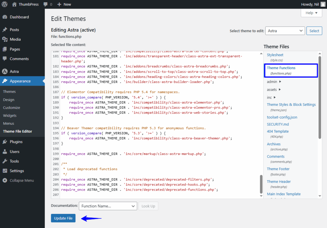This screenshot has width=327, height=228.
Task: Click the Settings sliders icon
Action: click(x=5, y=171)
